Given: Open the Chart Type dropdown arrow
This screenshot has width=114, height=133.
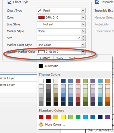Looking at the screenshot, I should [83, 11].
